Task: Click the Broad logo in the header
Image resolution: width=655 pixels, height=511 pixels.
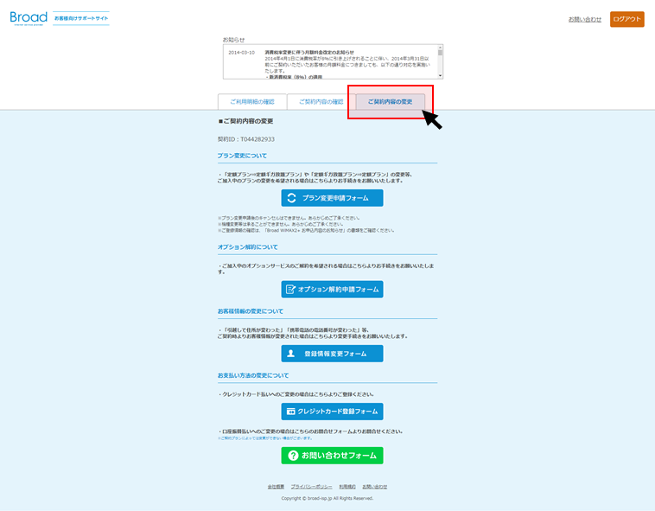Action: pos(29,18)
